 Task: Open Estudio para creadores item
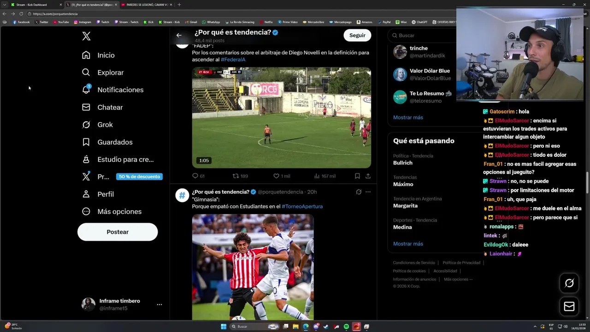(118, 160)
